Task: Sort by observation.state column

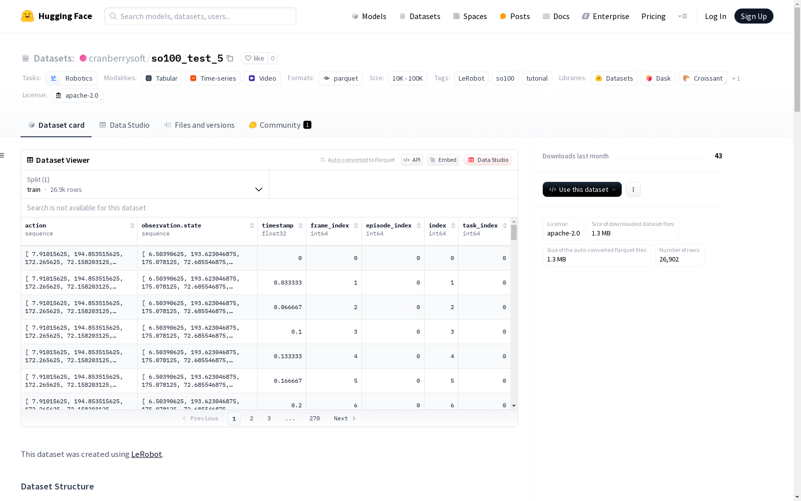Action: click(x=252, y=225)
